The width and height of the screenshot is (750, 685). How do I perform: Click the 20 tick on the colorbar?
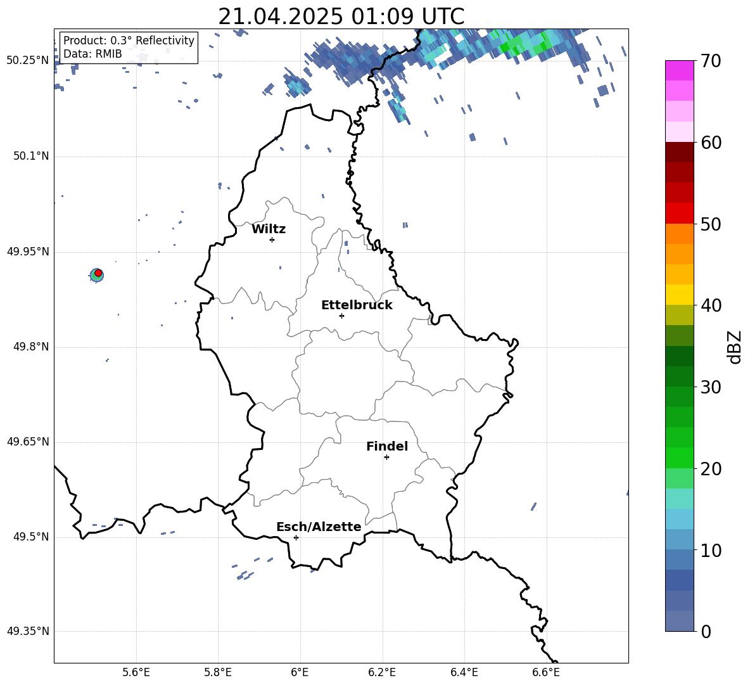pos(711,469)
